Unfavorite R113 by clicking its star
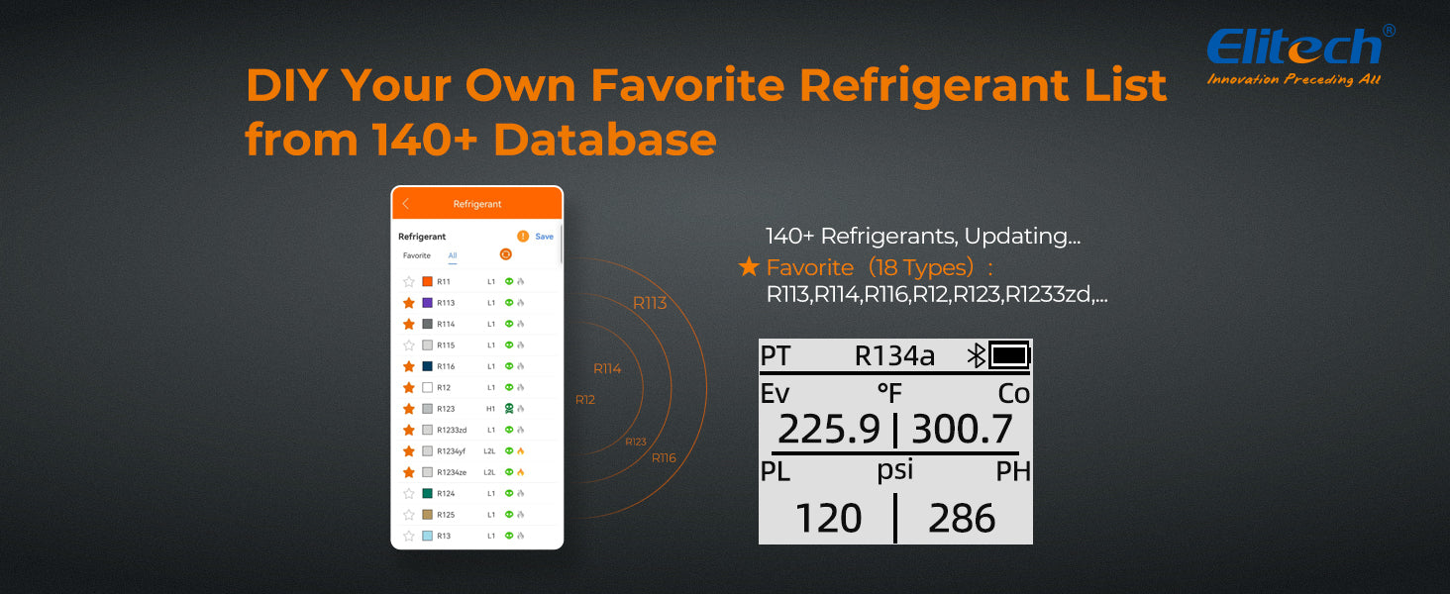 coord(409,303)
